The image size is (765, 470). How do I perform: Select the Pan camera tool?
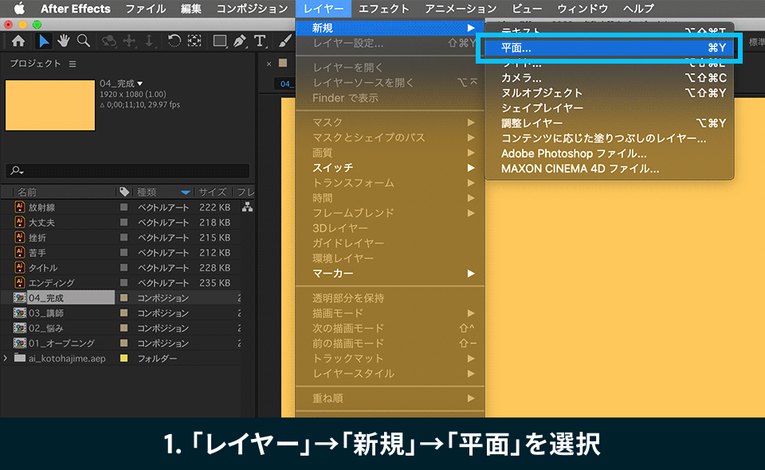[129, 41]
